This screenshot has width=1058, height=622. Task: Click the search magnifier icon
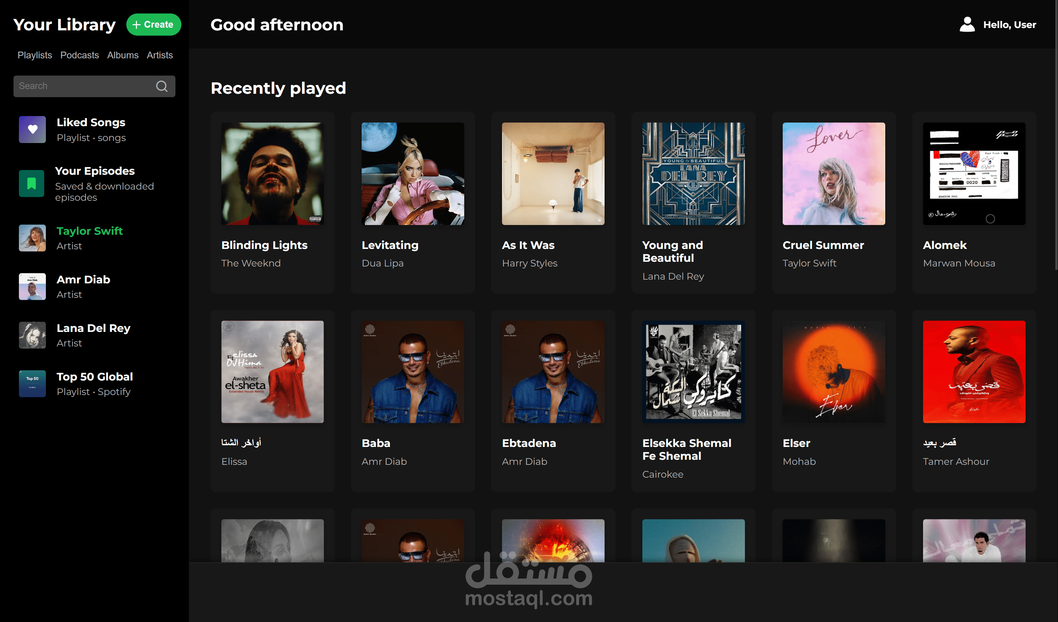(162, 86)
